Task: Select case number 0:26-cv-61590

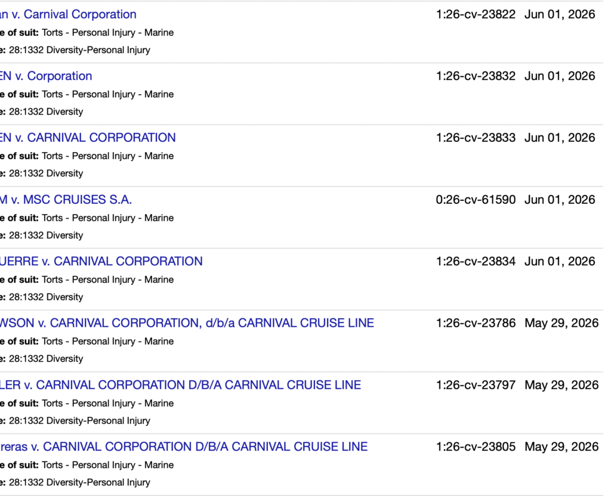Action: (x=476, y=200)
